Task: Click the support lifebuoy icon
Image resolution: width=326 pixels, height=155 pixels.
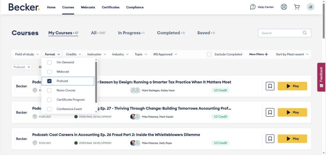Action: coord(284,7)
